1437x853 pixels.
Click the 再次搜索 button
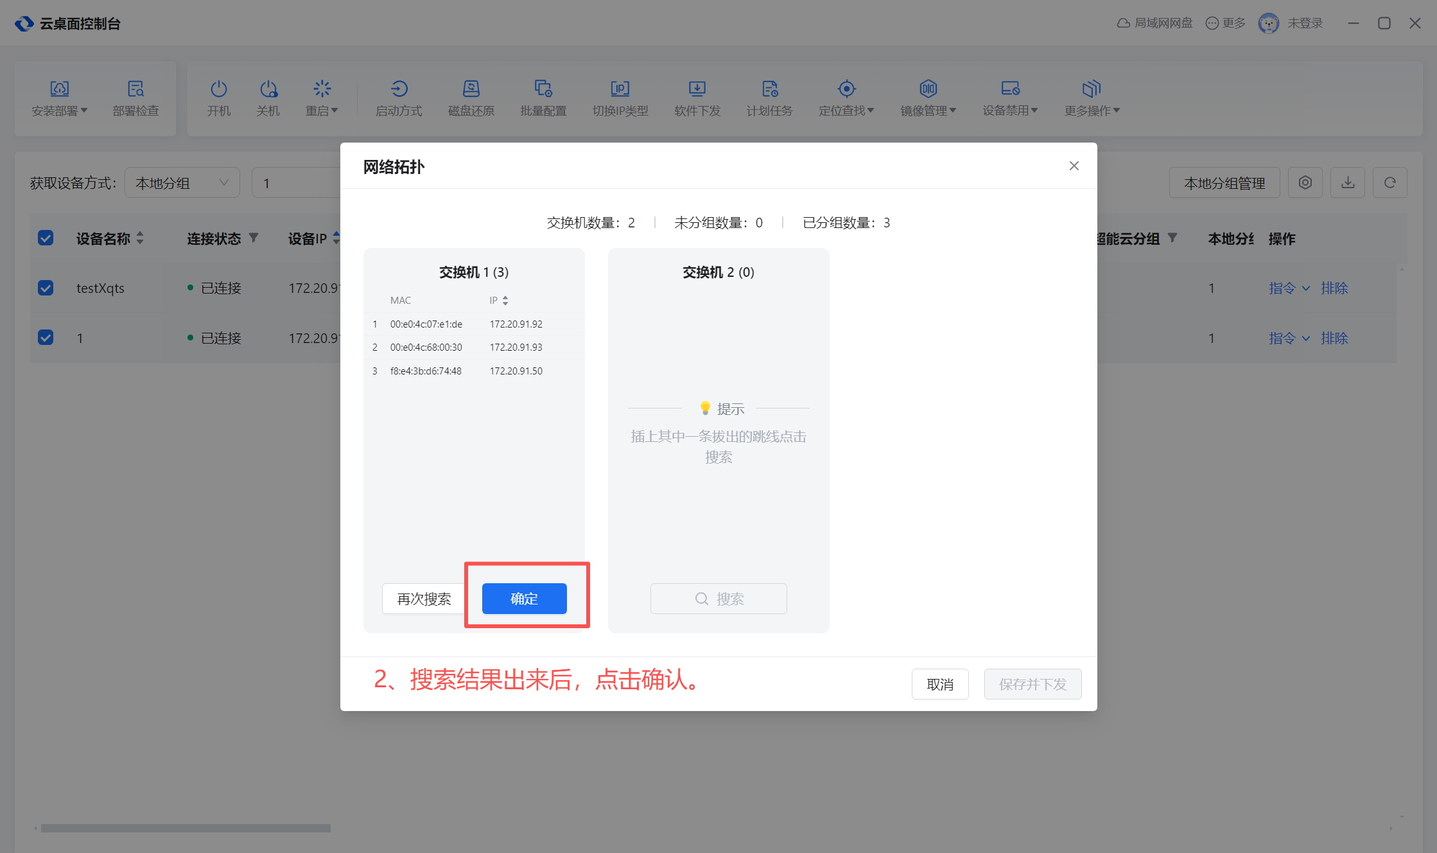pos(424,599)
